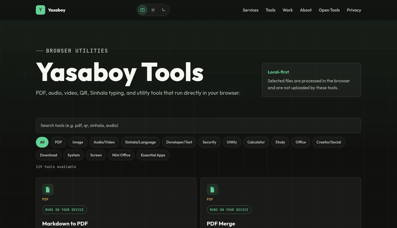397x228 pixels.
Task: Show Creator/Social category tools
Action: [x=329, y=142]
